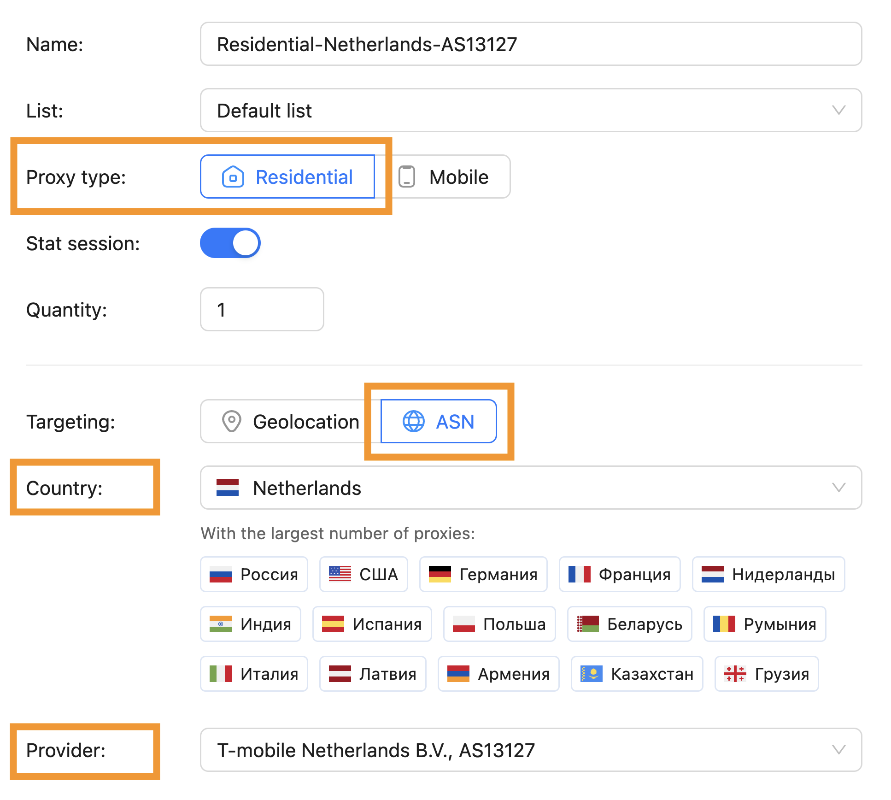Viewport: 891px width, 800px height.
Task: Click the US flag icon in США chip
Action: point(340,574)
